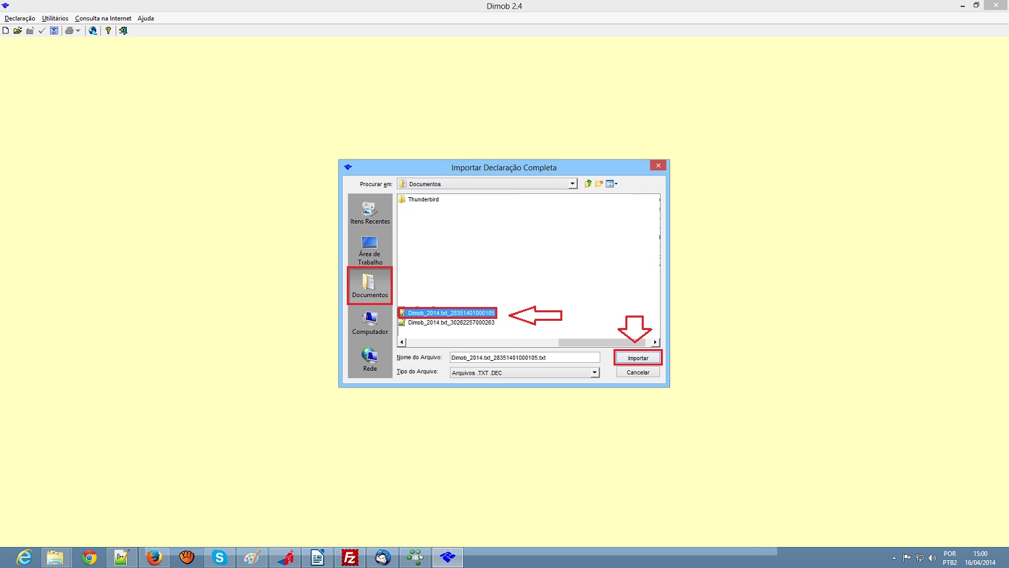Select Computador in places sidebar
The width and height of the screenshot is (1009, 568).
pos(370,323)
